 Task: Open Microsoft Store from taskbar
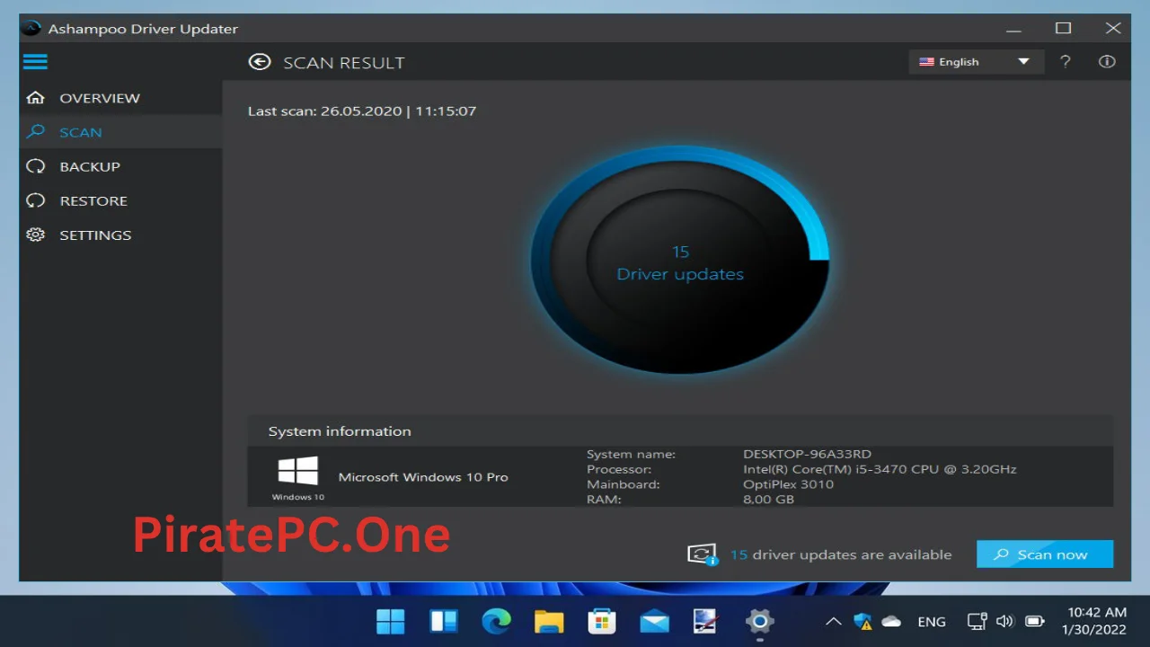[x=601, y=621]
